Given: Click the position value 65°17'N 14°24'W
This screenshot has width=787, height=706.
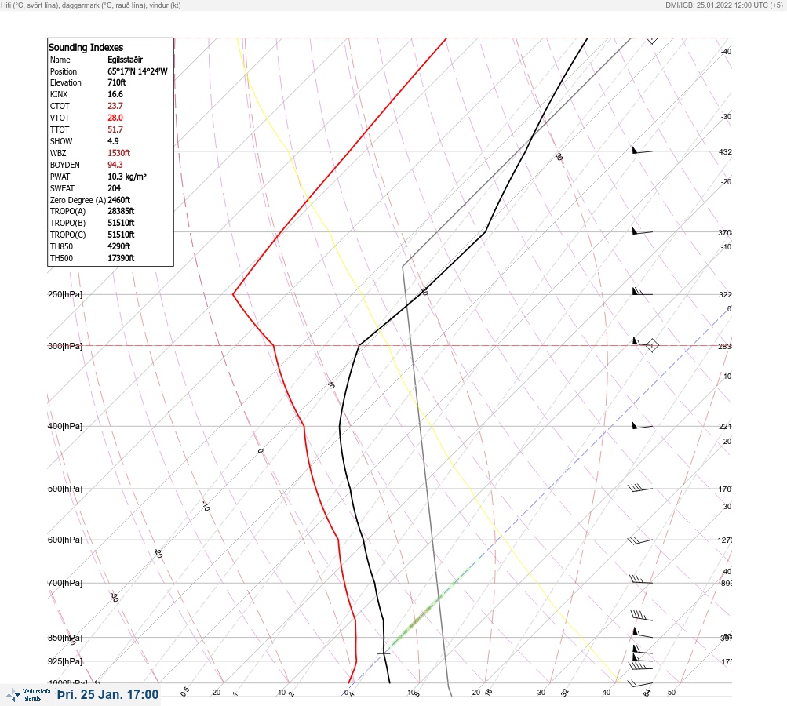Looking at the screenshot, I should coord(137,71).
